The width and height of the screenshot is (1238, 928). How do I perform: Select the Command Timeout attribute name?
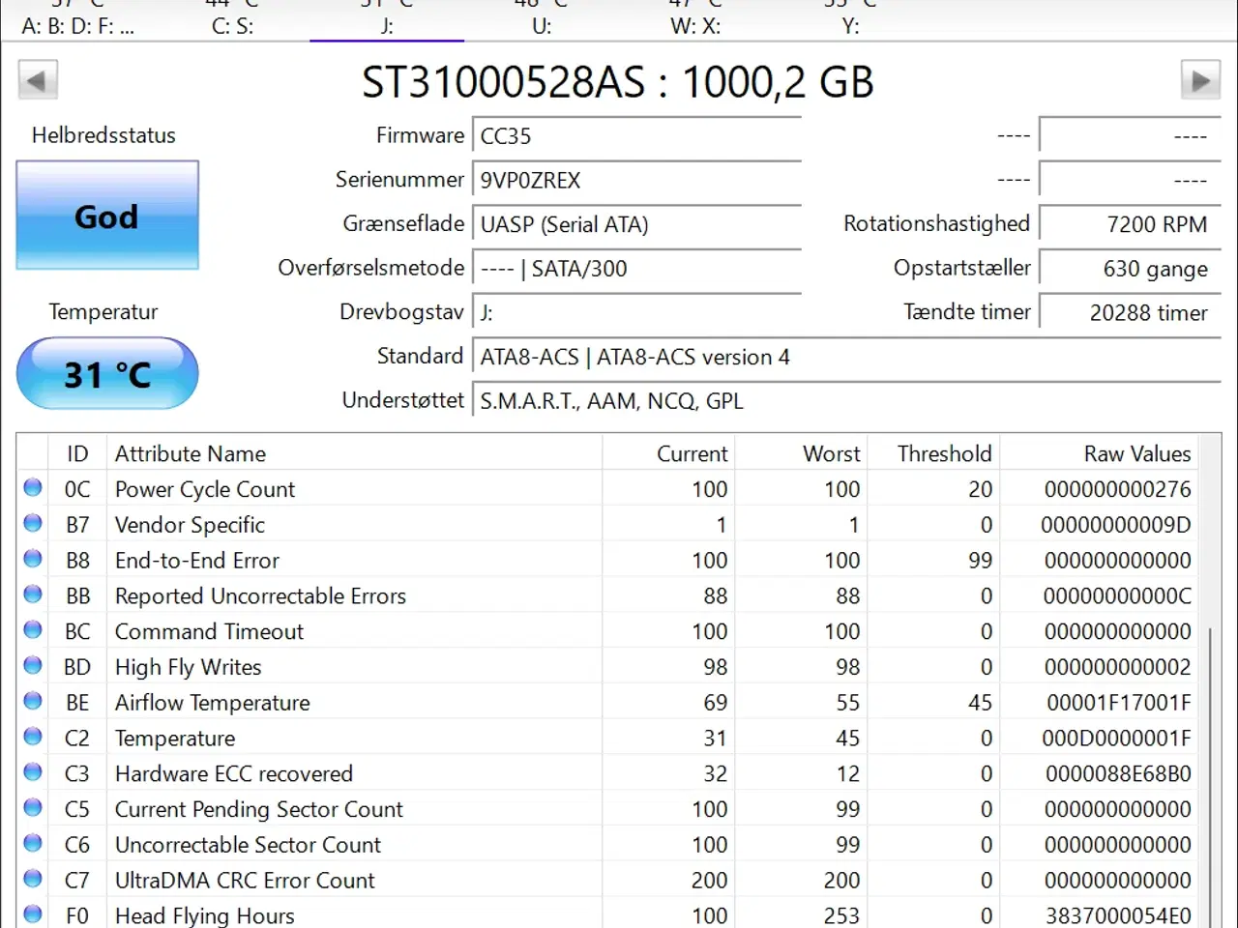click(x=209, y=631)
